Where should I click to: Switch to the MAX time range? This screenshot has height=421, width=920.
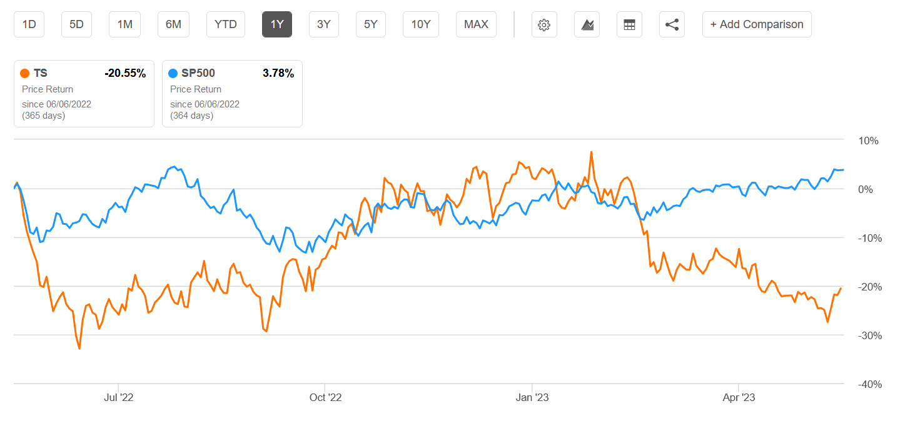476,24
